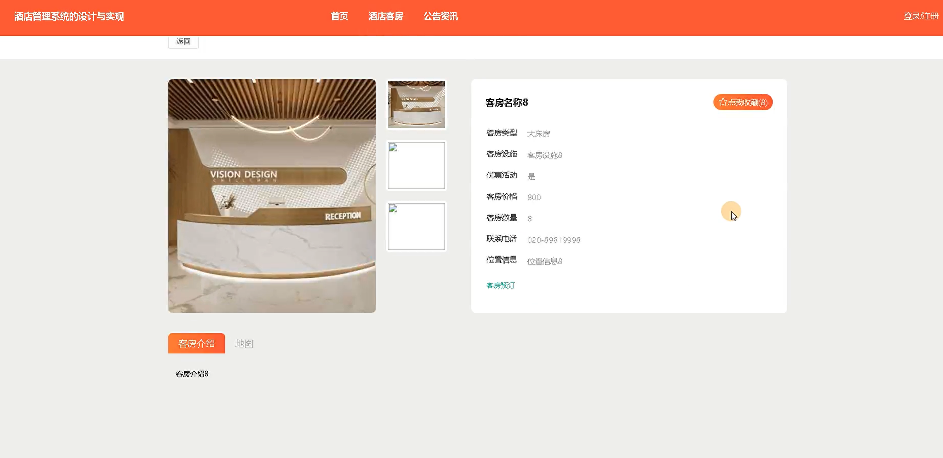Click the room price value 800
This screenshot has width=943, height=458.
click(534, 197)
